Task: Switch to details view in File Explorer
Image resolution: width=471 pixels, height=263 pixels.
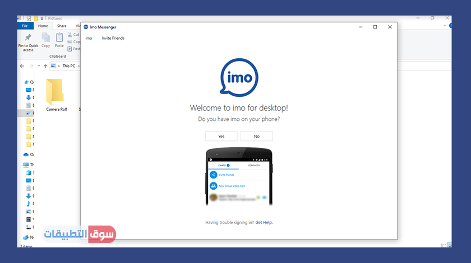Action: tap(444, 246)
